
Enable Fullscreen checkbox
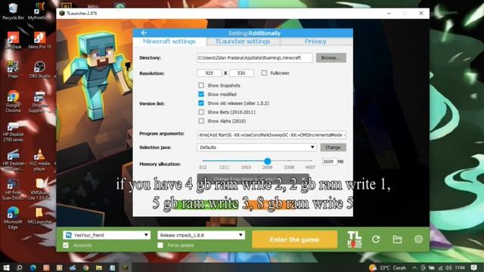click(x=264, y=73)
